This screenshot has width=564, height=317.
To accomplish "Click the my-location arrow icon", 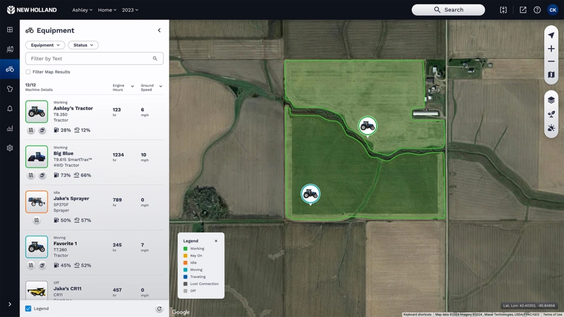I will (x=551, y=35).
